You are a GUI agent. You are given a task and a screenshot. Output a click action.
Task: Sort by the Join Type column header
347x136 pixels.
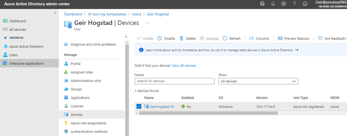pos(300,98)
